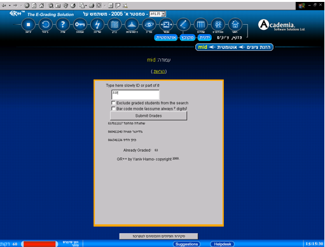Click the key security icon

(x=80, y=25)
